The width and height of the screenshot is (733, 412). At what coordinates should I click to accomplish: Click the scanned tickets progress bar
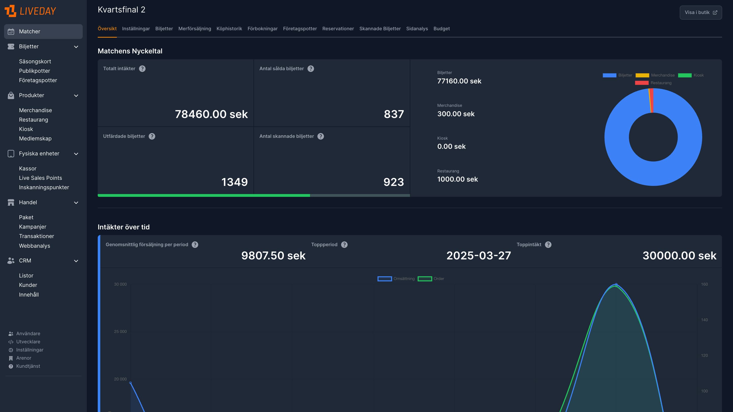coord(254,196)
